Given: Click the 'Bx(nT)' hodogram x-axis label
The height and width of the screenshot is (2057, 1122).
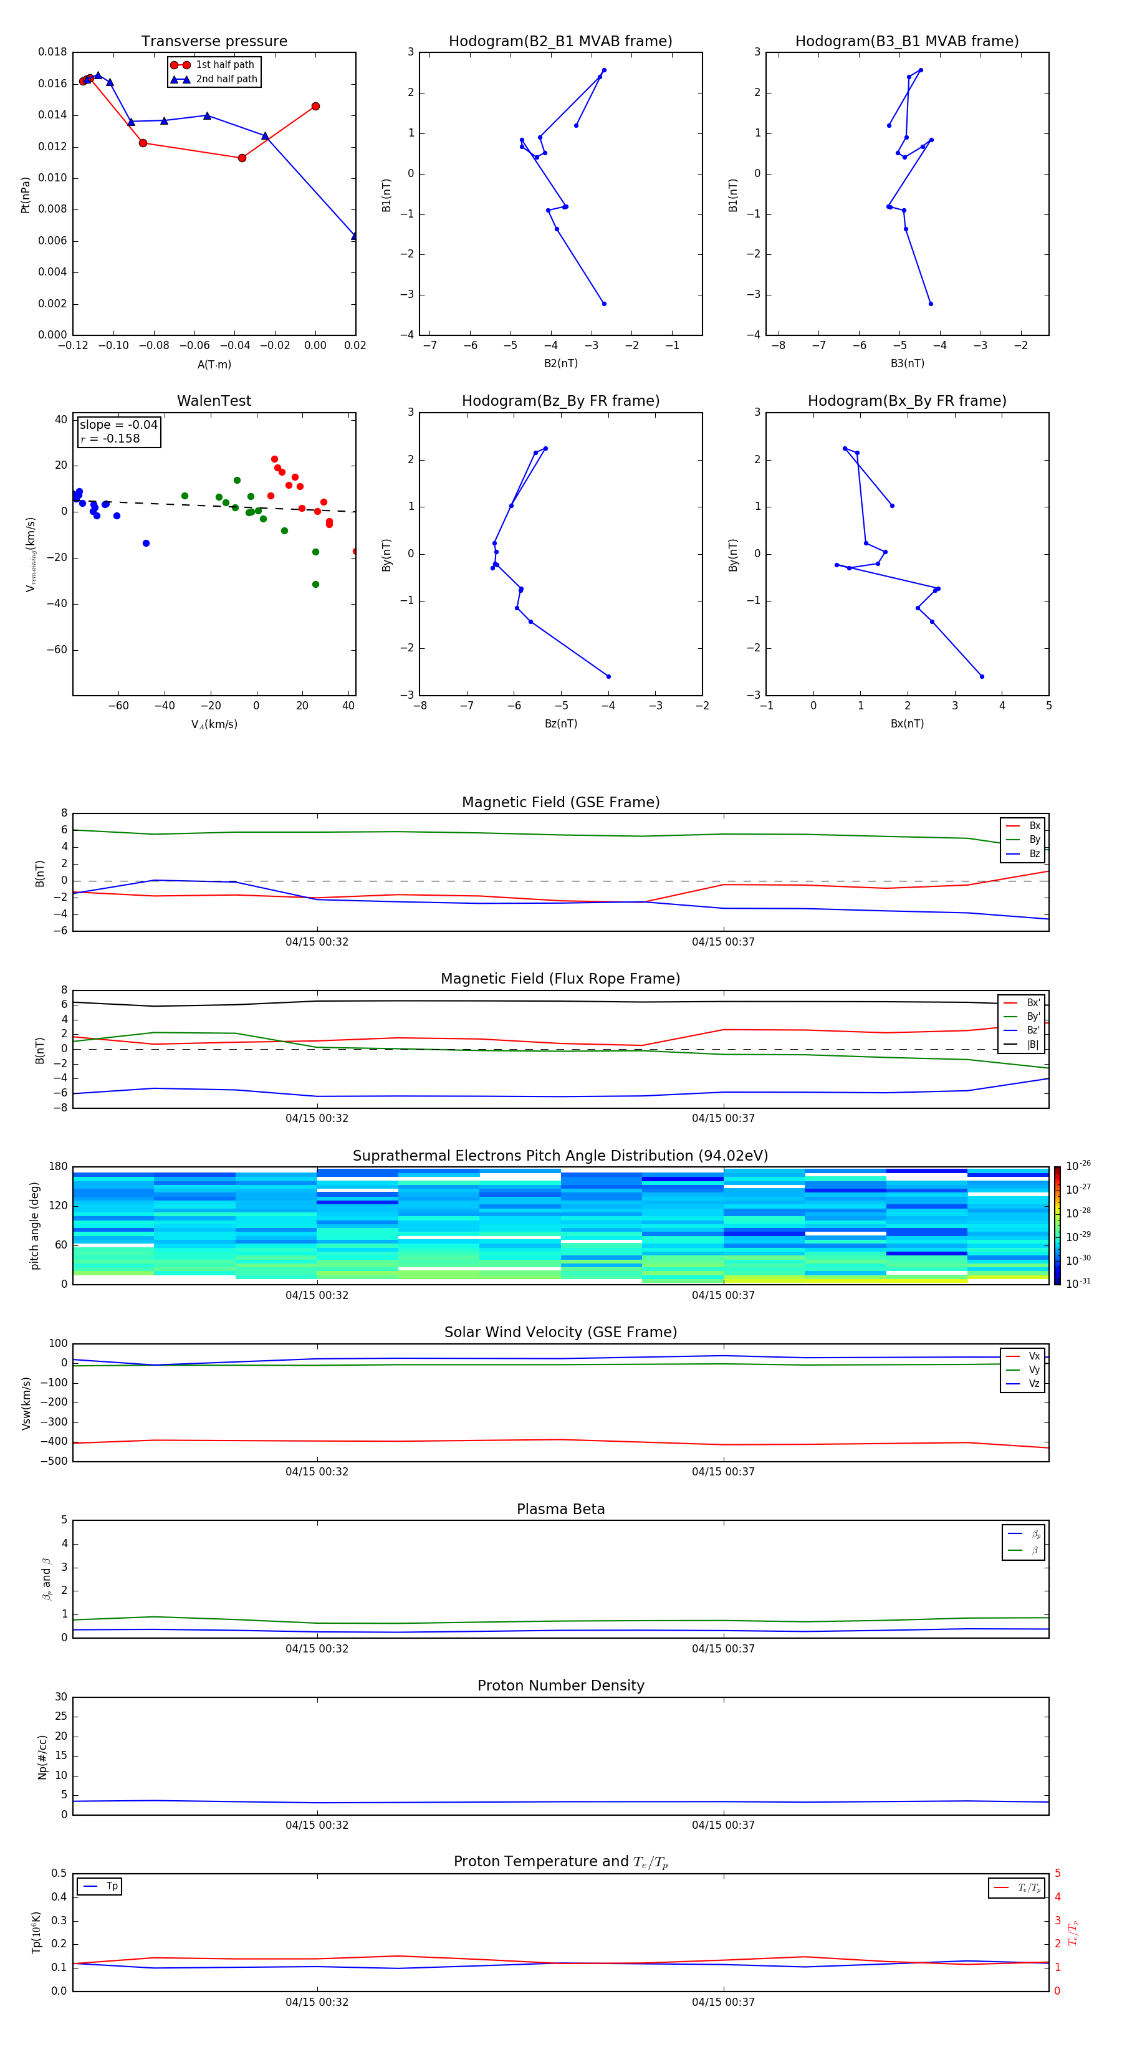Looking at the screenshot, I should (x=907, y=724).
